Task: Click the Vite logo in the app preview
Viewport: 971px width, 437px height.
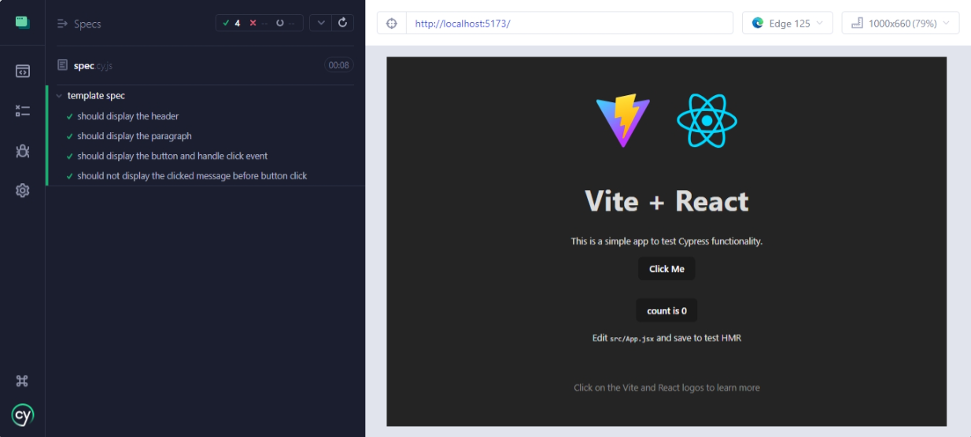Action: (623, 121)
